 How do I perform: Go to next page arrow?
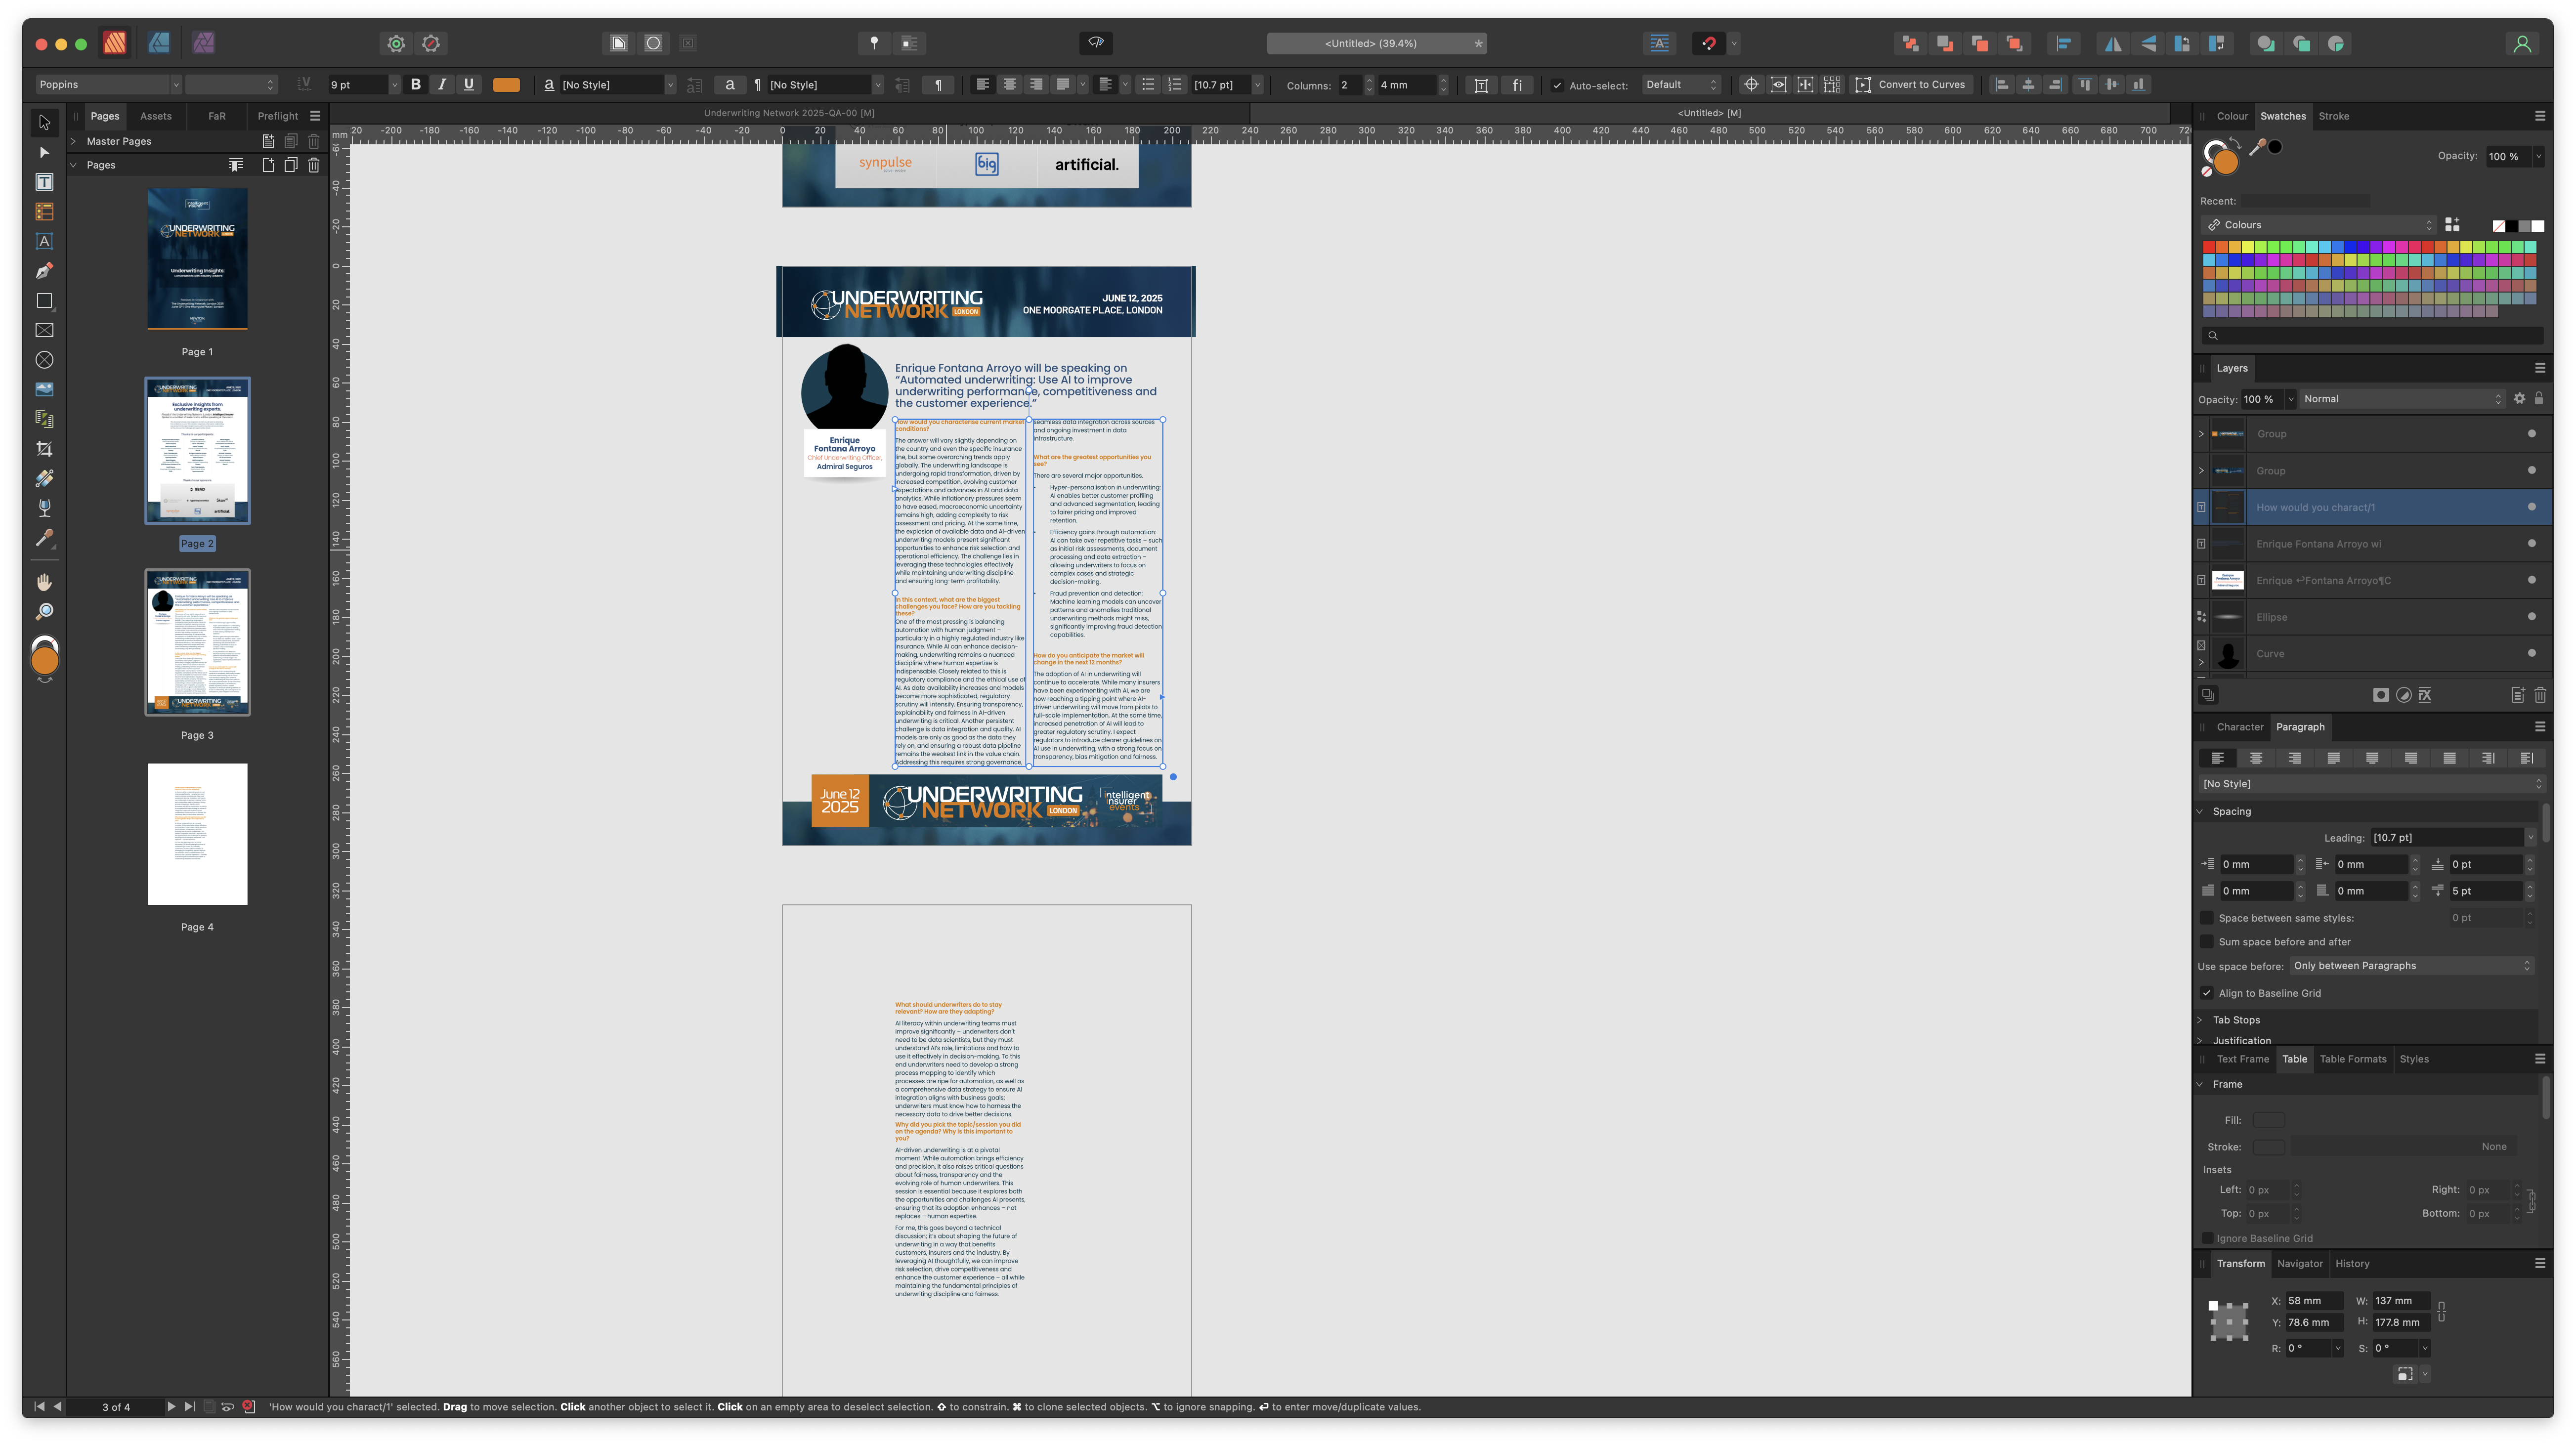tap(171, 1407)
